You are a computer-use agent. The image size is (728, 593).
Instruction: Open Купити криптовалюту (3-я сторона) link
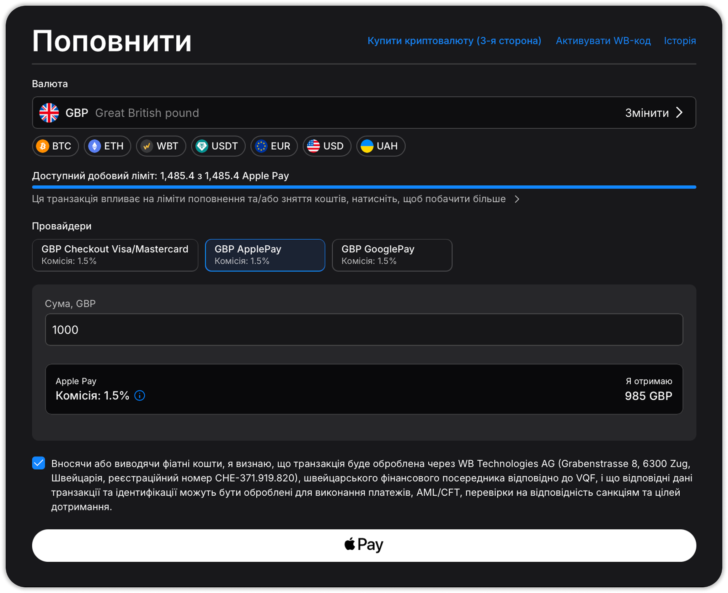pyautogui.click(x=454, y=41)
